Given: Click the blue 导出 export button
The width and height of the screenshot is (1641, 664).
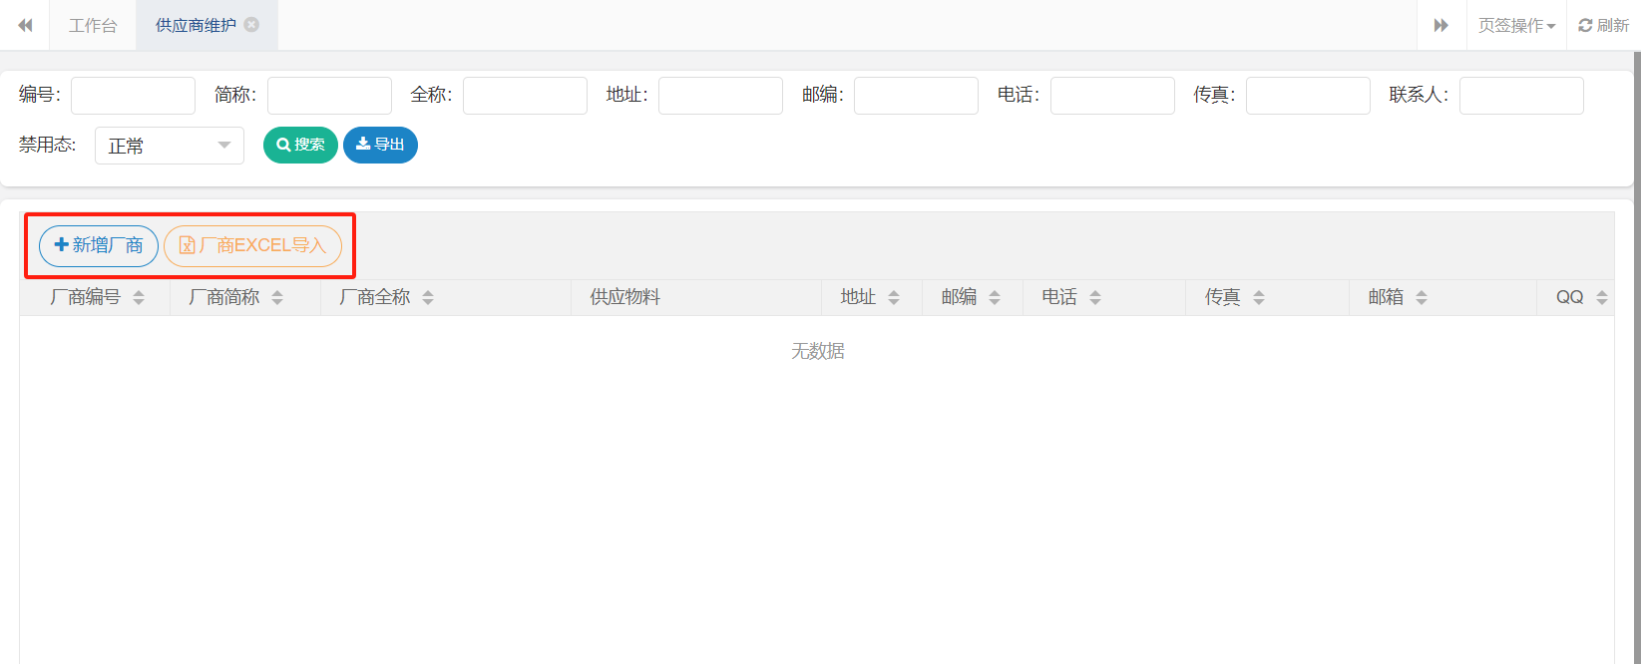Looking at the screenshot, I should [x=380, y=145].
